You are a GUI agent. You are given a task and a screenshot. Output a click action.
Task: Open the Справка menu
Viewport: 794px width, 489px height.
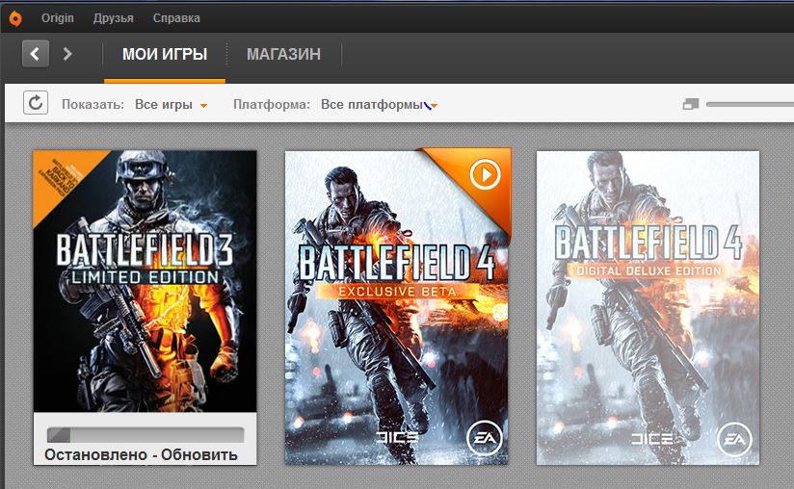tap(176, 18)
